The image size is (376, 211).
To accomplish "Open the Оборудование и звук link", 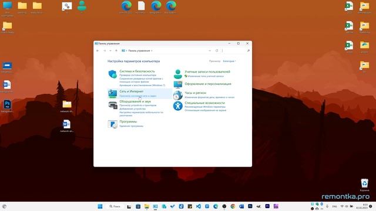I will 135,101.
